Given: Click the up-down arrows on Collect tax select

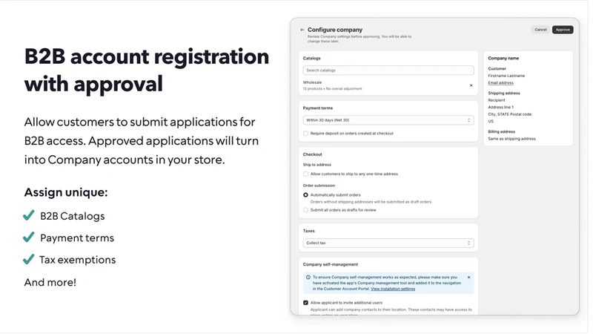Looking at the screenshot, I should [x=468, y=243].
